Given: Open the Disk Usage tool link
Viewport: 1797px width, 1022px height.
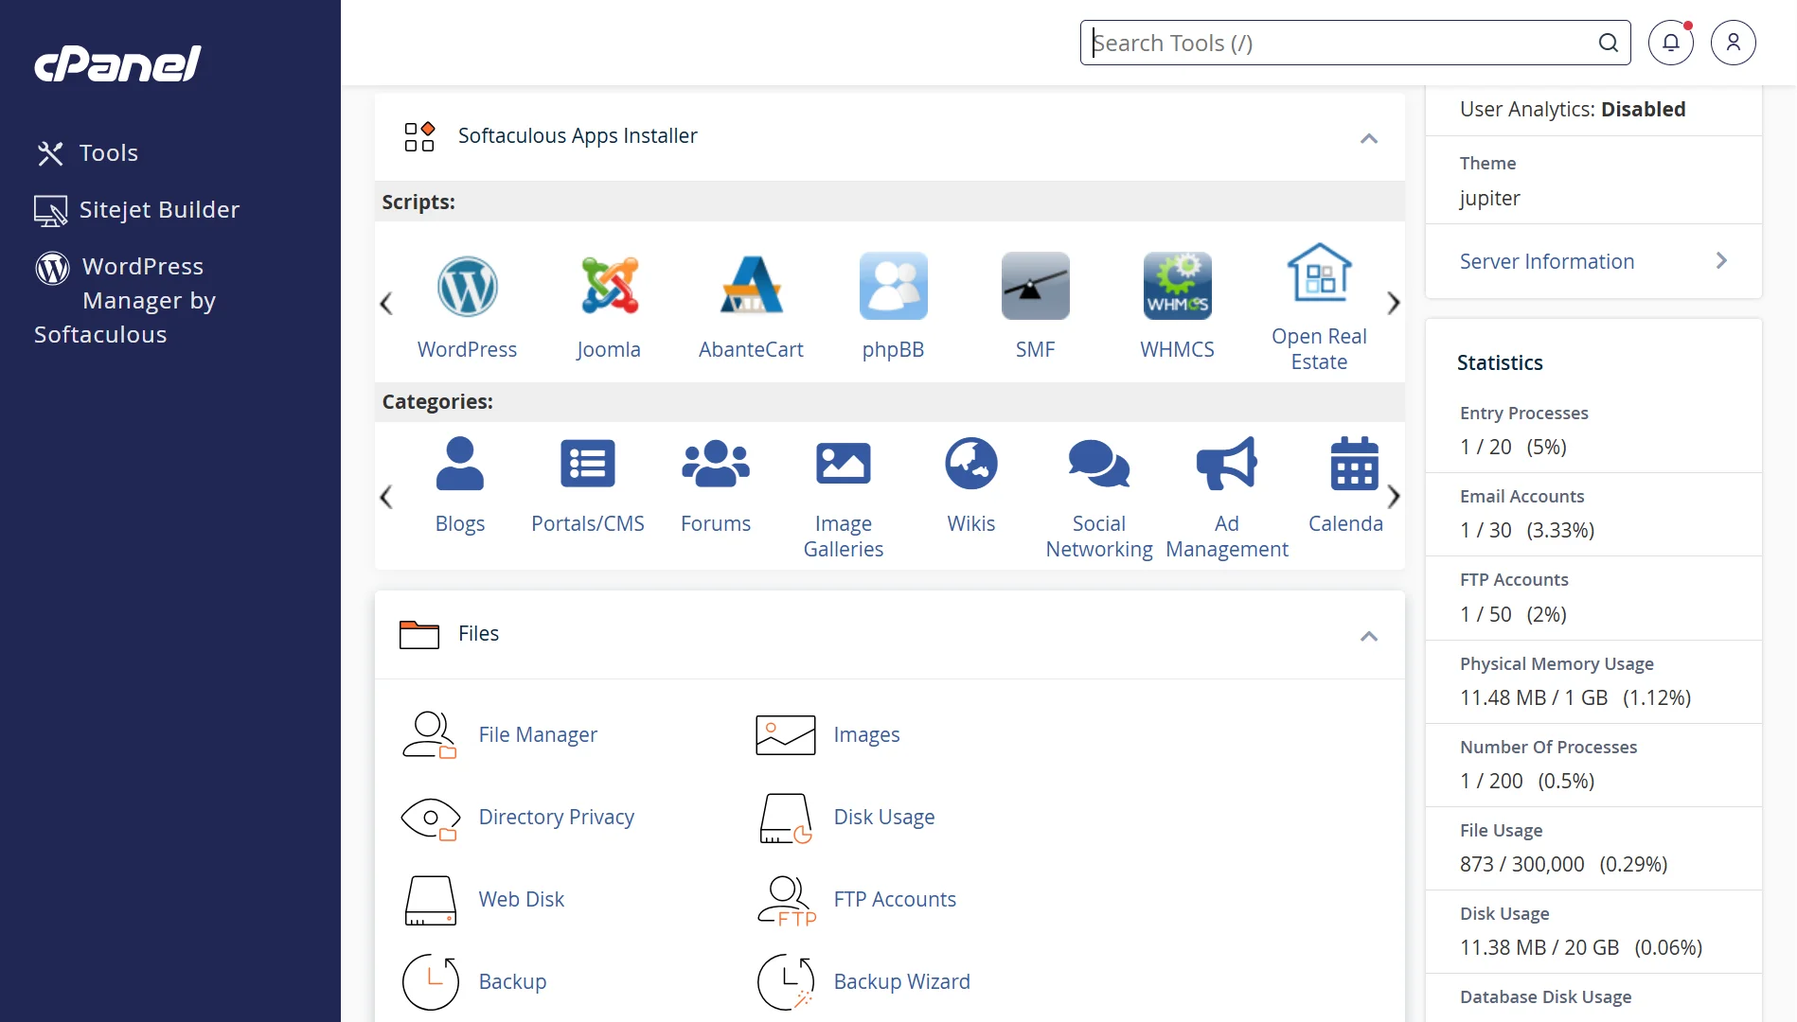Looking at the screenshot, I should [884, 818].
